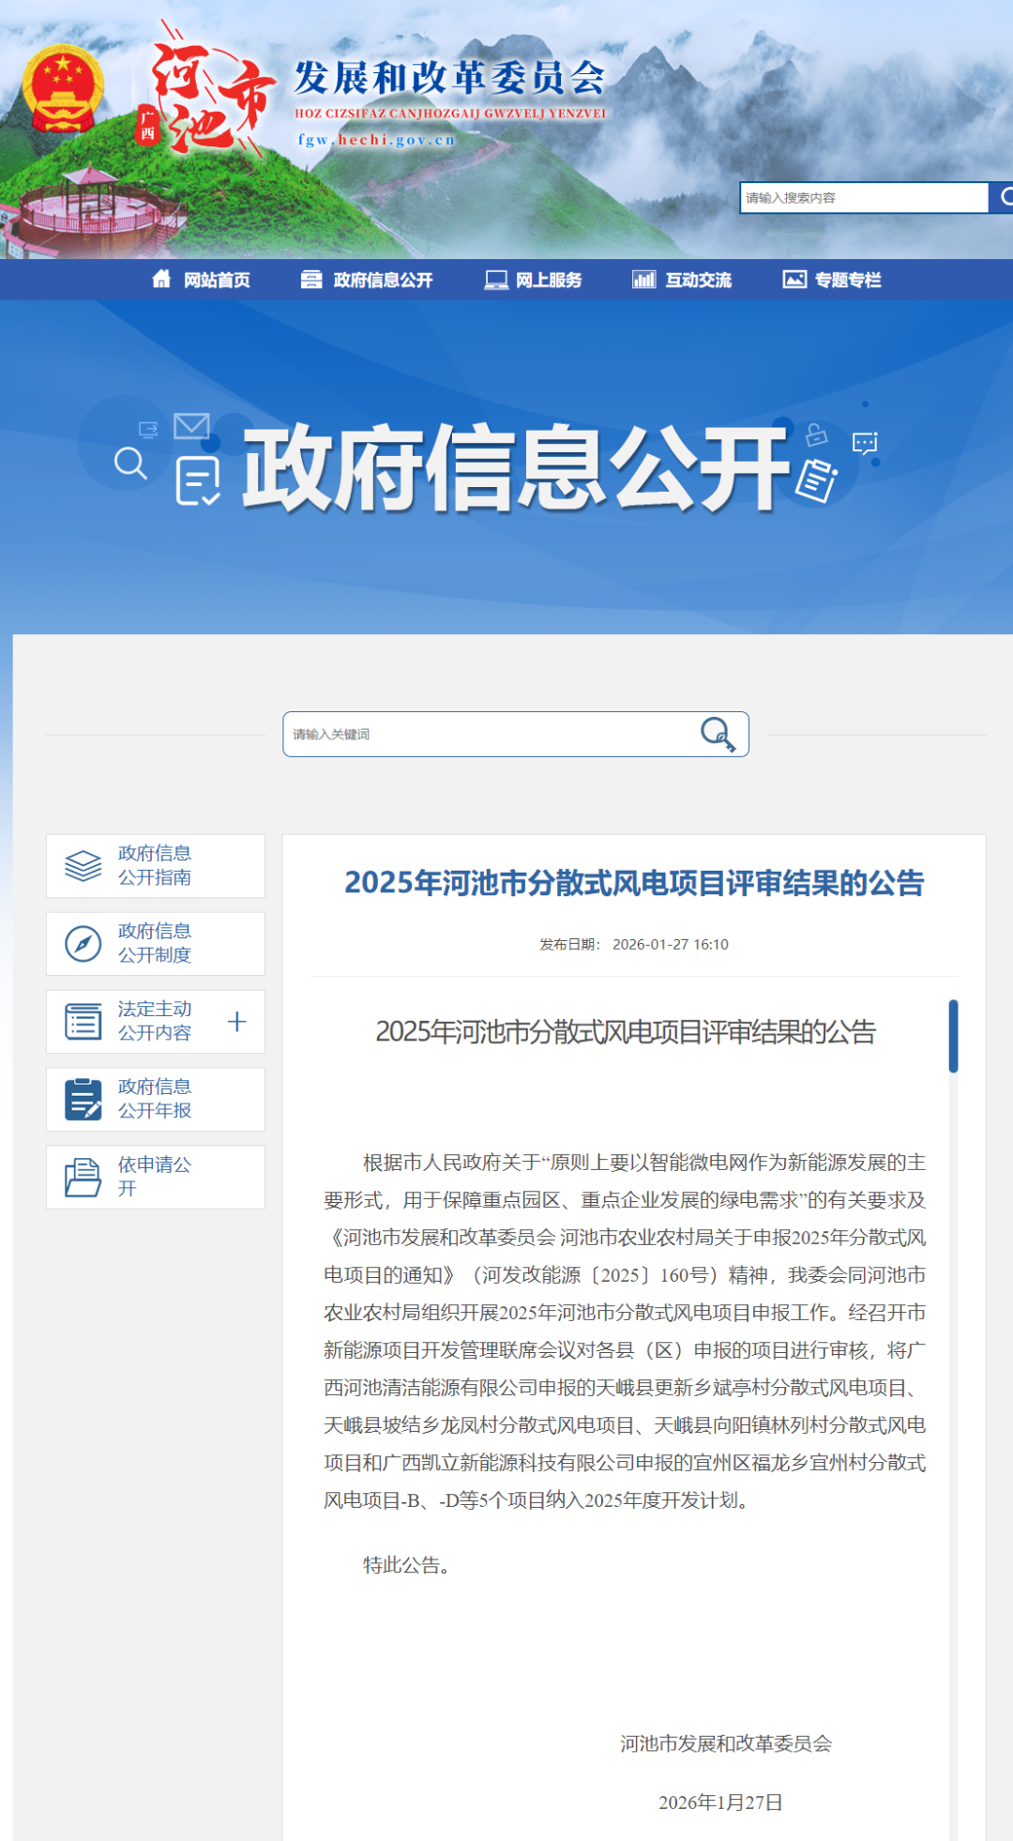Click the article's blue vertical scrollbar
Image resolution: width=1013 pixels, height=1841 pixels.
tap(953, 1036)
